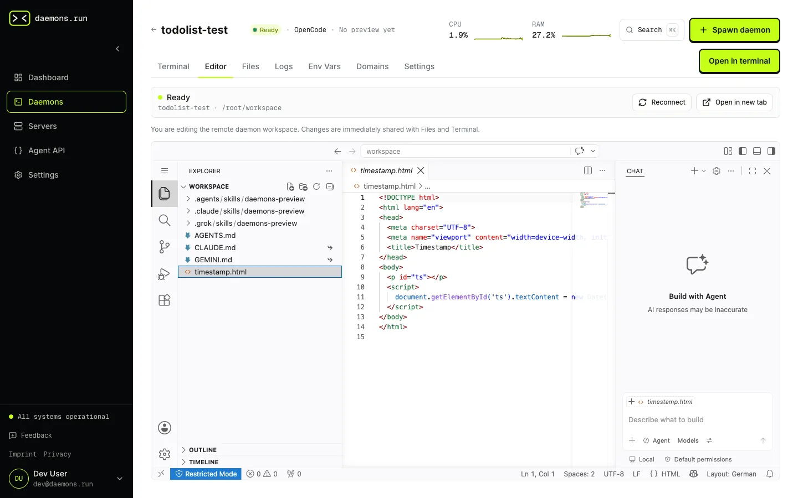Collapse all folders in explorer

coord(330,186)
